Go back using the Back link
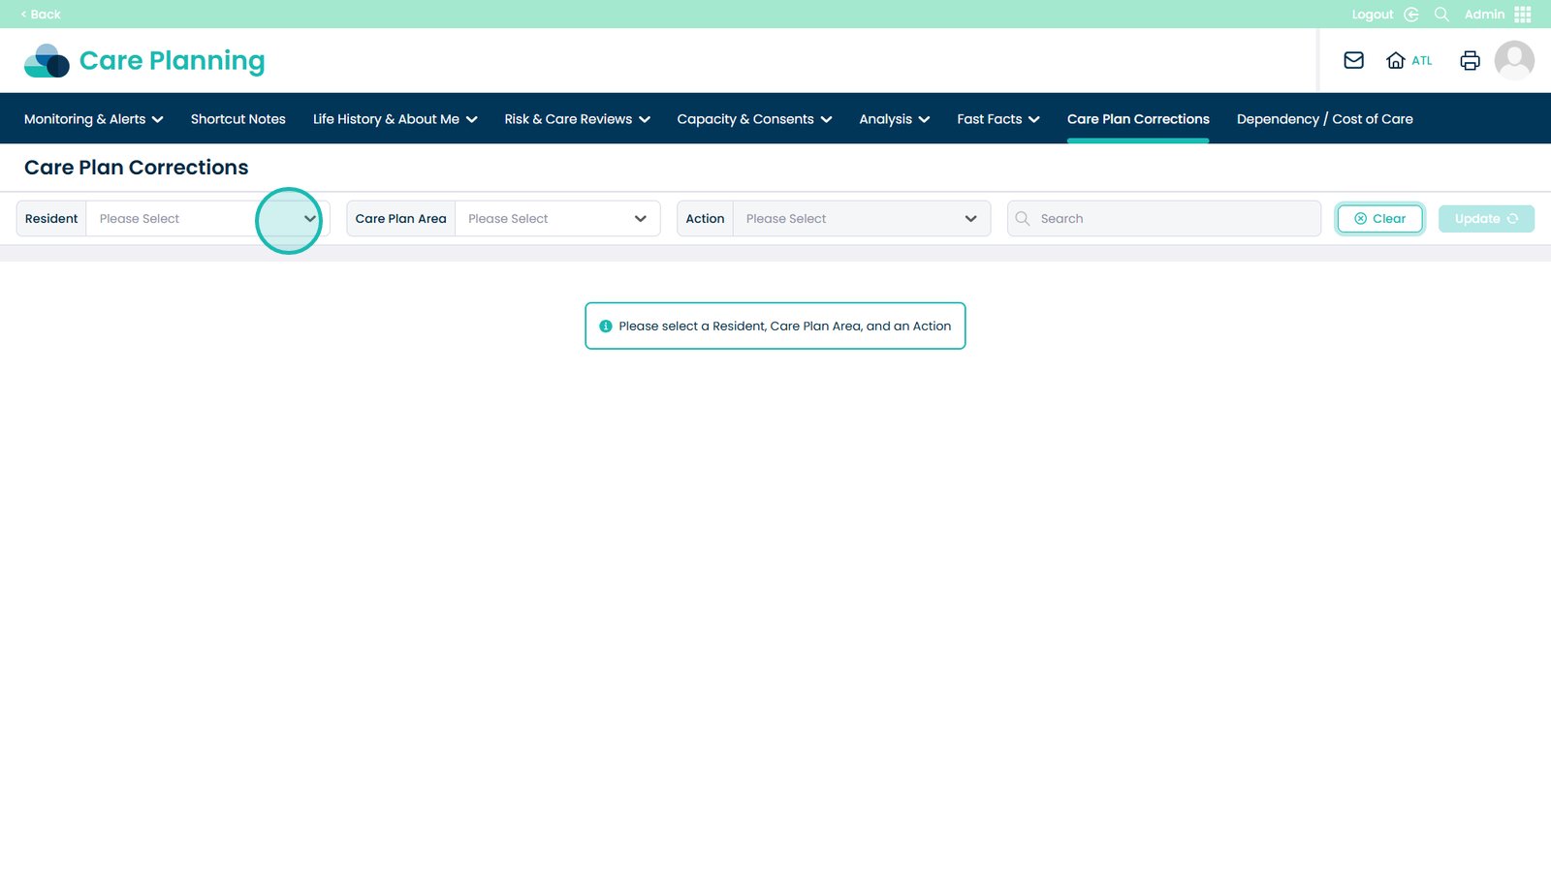This screenshot has width=1551, height=872. [41, 15]
